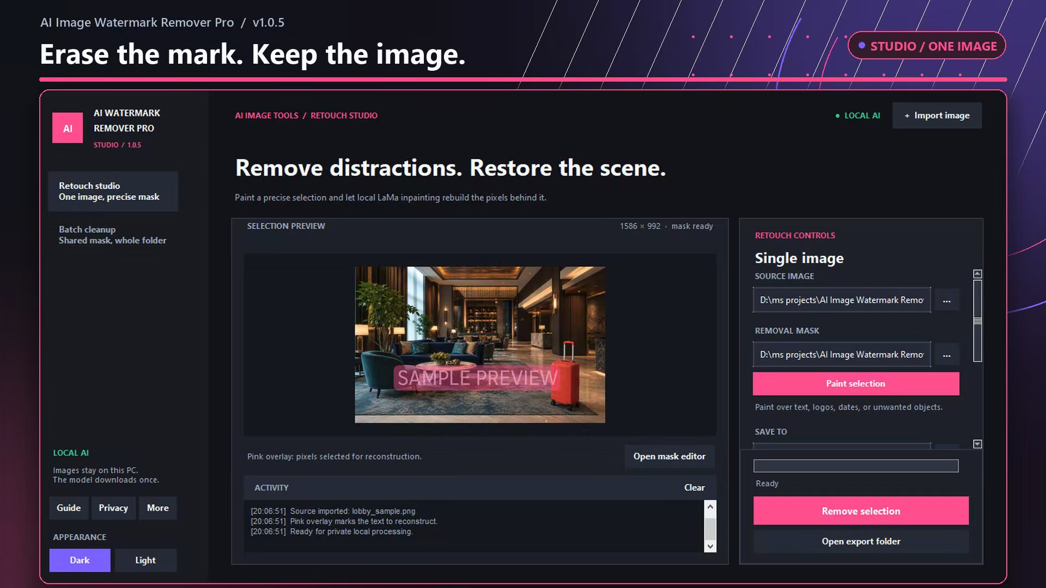Open the Privacy information
This screenshot has width=1046, height=588.
click(113, 508)
